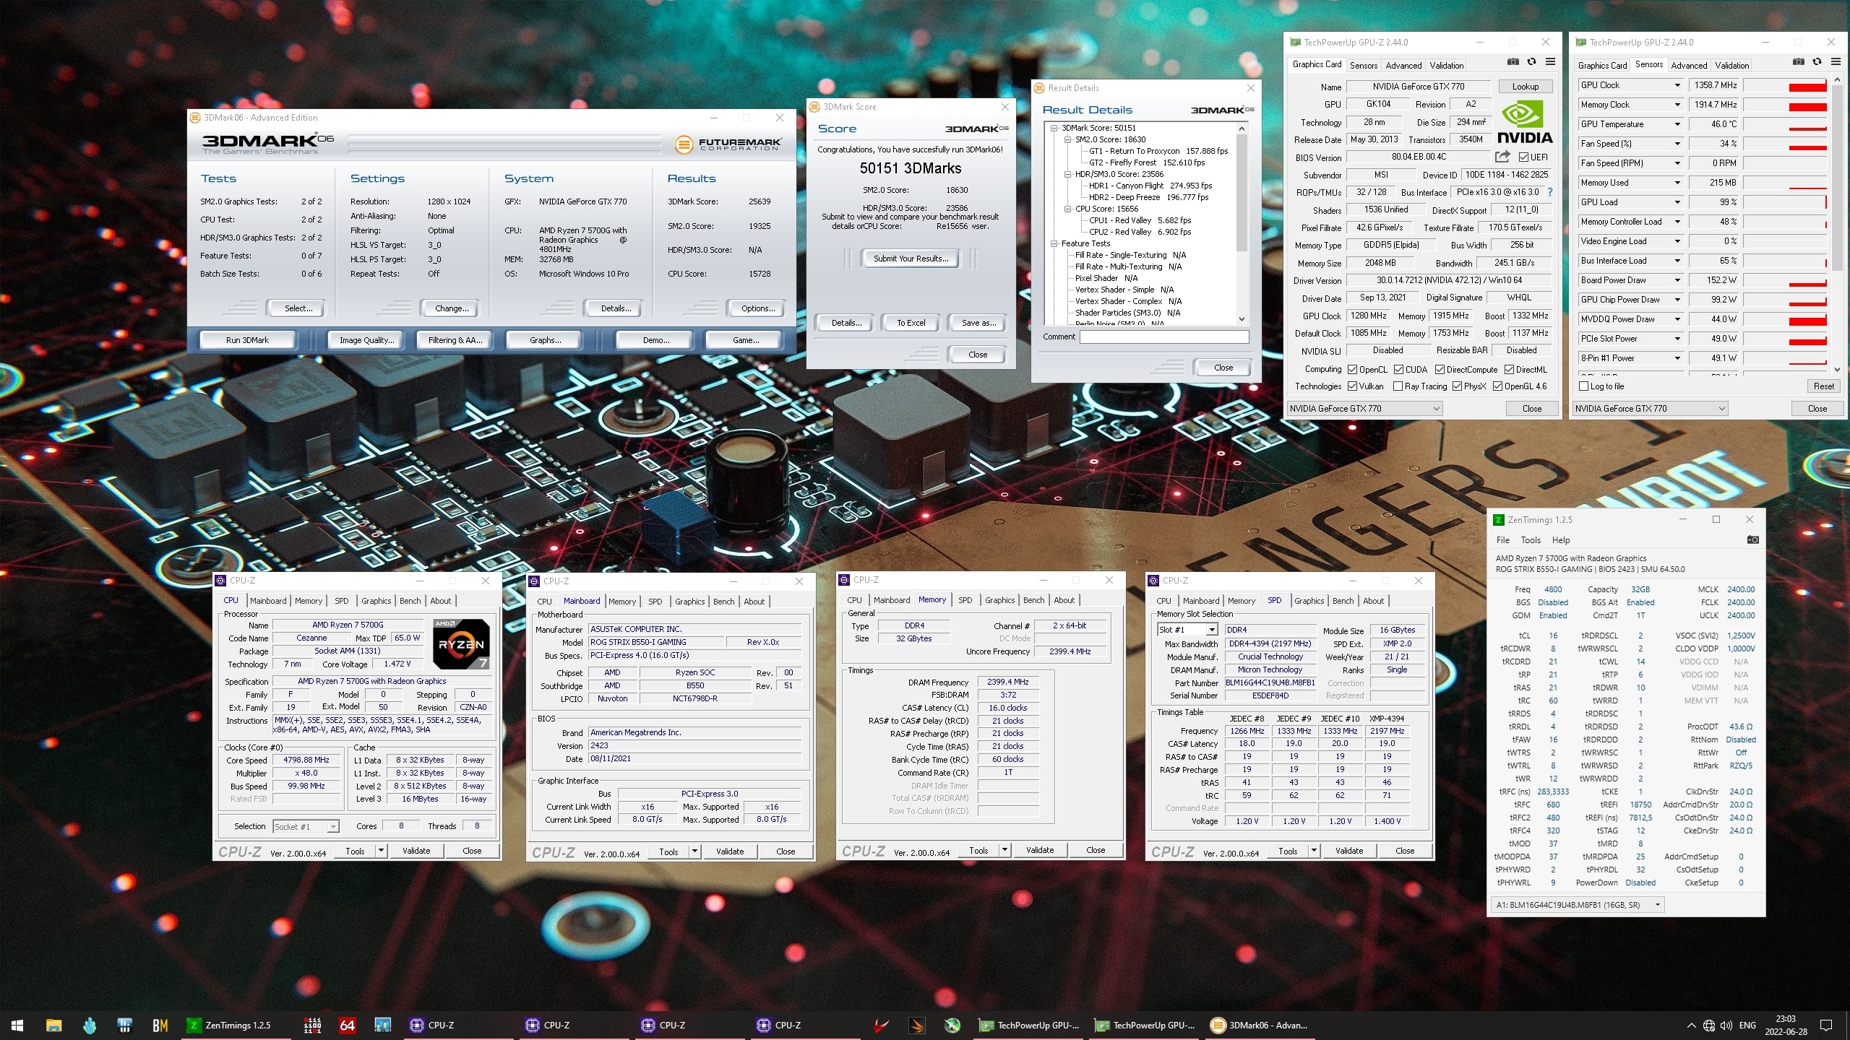Enable Log to file in GPU-Z Sensors
This screenshot has height=1040, width=1850.
[1583, 386]
